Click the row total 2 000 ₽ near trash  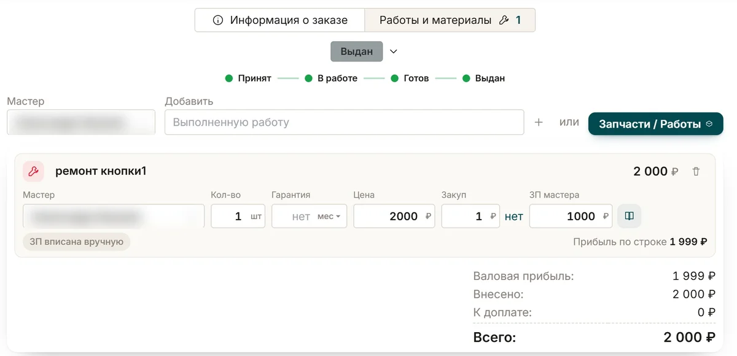click(656, 172)
